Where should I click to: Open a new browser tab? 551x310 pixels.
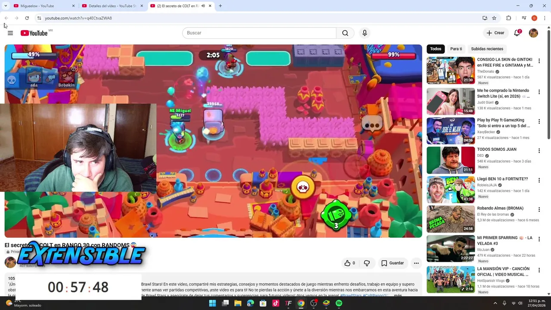pyautogui.click(x=220, y=6)
